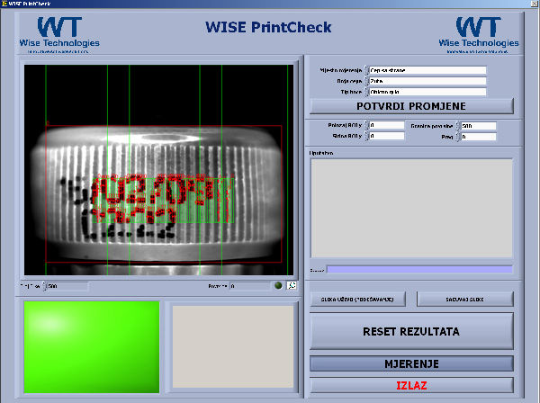Click the stepper arrows beside Boja cepa
The image size is (540, 403).
(366, 81)
